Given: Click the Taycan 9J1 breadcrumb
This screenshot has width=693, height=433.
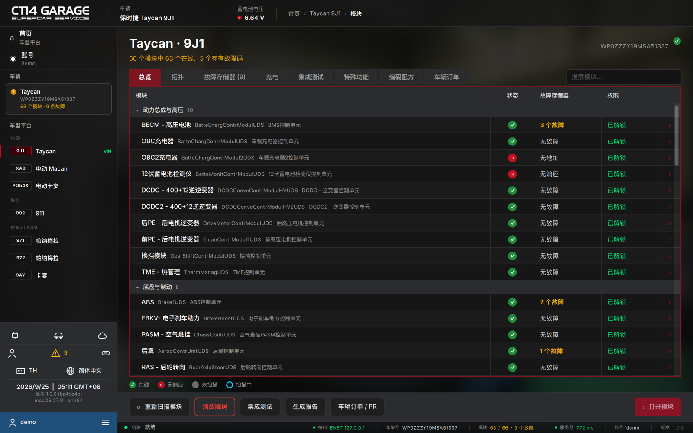Looking at the screenshot, I should pos(325,13).
